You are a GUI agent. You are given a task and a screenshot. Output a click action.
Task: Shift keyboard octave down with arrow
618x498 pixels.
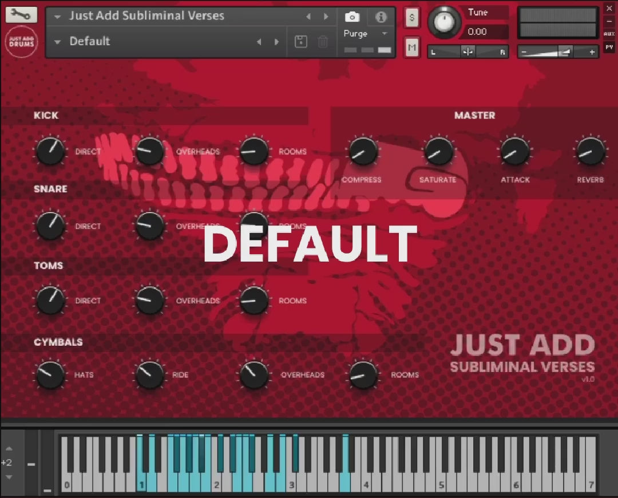(x=9, y=477)
